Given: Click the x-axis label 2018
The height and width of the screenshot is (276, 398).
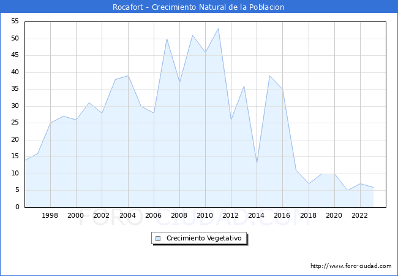Looking at the screenshot, I should [x=308, y=215].
